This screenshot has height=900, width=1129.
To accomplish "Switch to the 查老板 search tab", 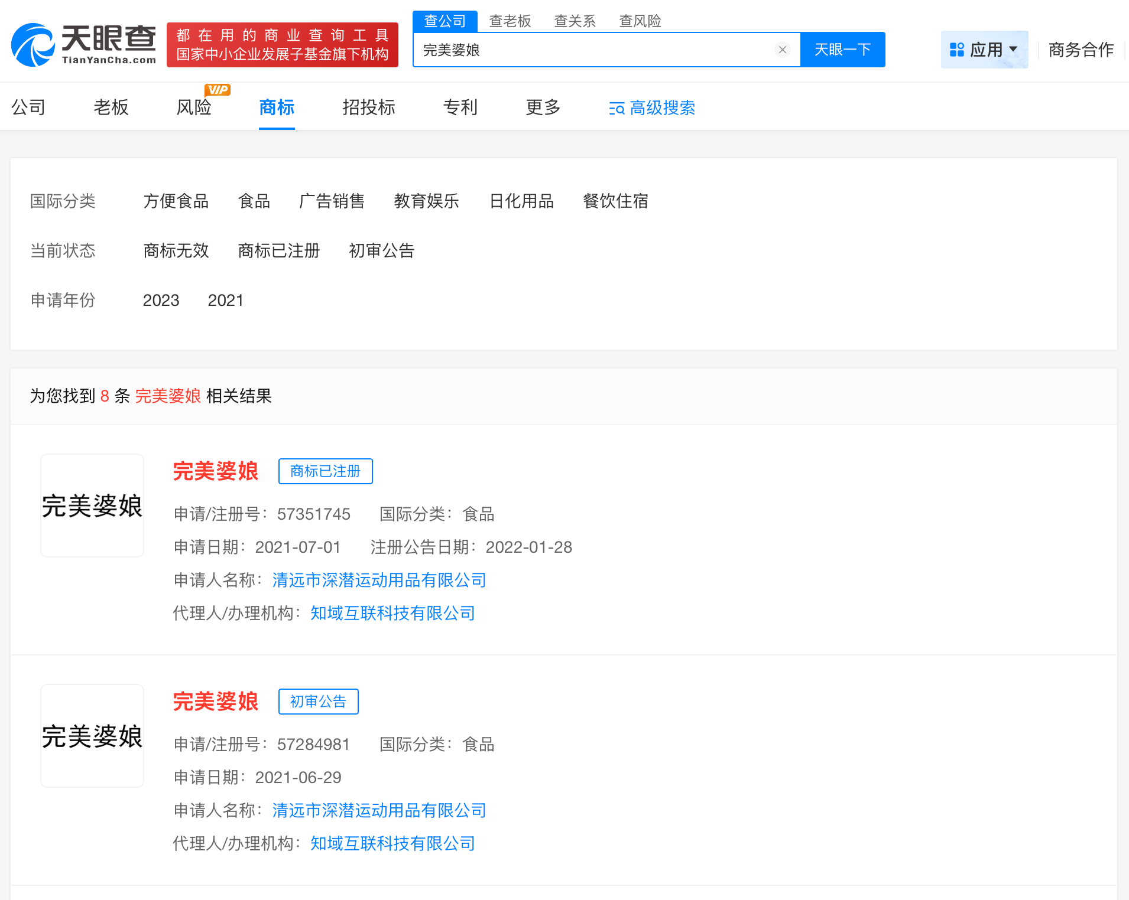I will click(510, 21).
